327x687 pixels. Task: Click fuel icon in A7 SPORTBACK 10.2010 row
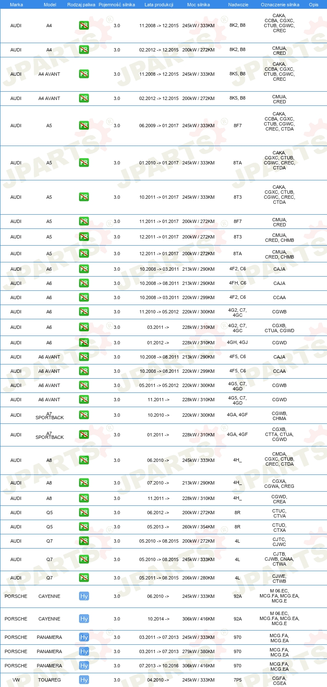click(84, 415)
